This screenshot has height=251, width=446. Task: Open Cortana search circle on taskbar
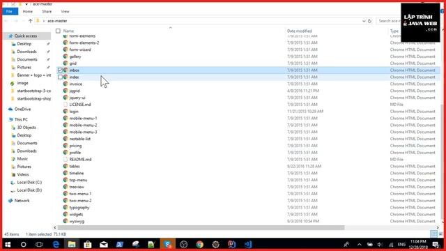pyautogui.click(x=23, y=245)
